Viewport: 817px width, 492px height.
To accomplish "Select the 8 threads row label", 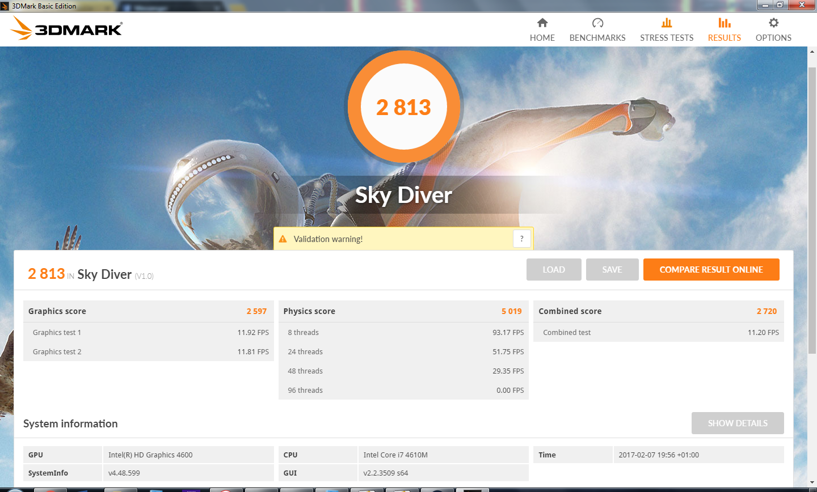I will (x=303, y=333).
